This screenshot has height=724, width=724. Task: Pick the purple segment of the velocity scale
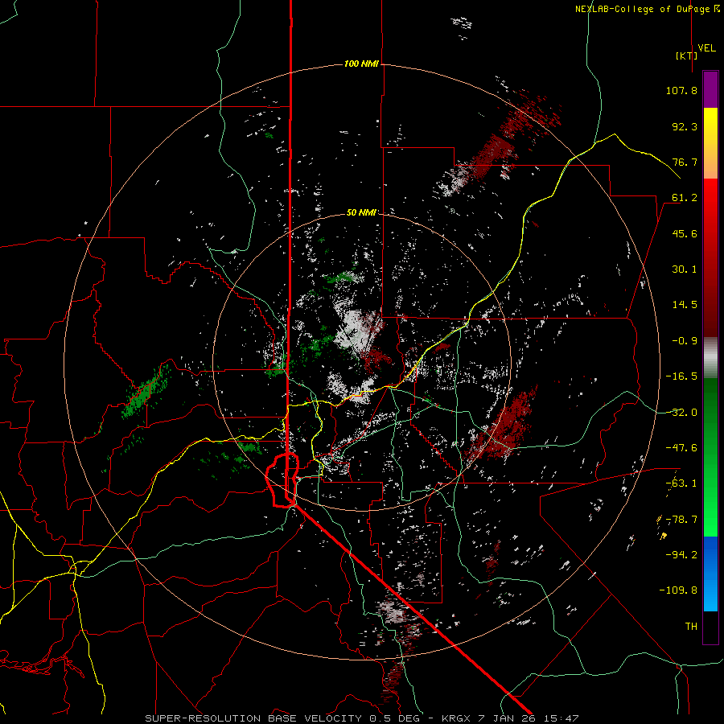tap(710, 89)
